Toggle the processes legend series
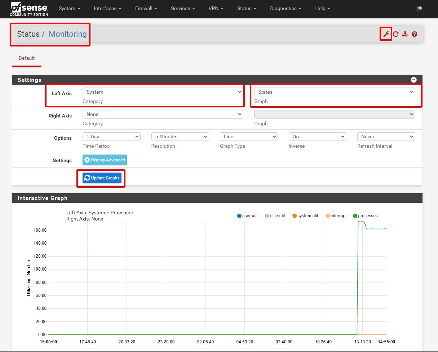438x352 pixels. 365,216
